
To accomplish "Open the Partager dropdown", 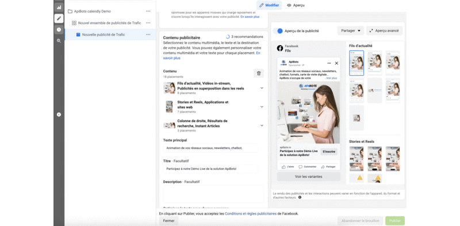I will tap(351, 31).
